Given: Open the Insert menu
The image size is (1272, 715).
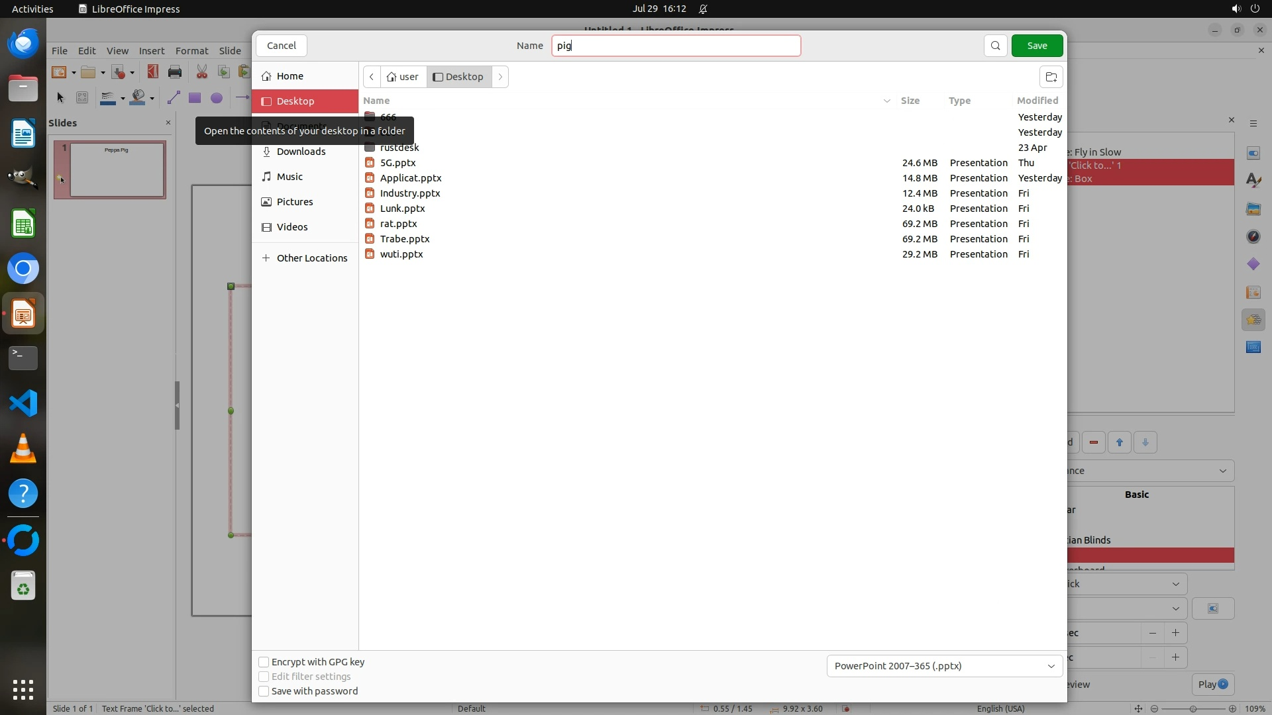Looking at the screenshot, I should point(151,51).
